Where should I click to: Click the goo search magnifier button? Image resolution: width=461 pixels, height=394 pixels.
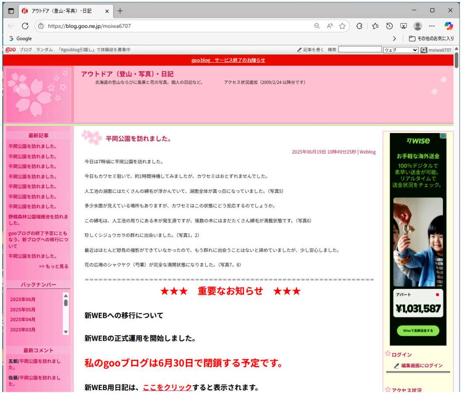[x=423, y=50]
